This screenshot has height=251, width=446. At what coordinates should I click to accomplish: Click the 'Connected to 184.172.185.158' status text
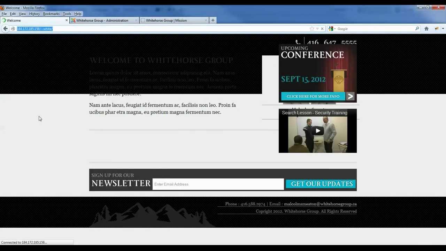24,242
